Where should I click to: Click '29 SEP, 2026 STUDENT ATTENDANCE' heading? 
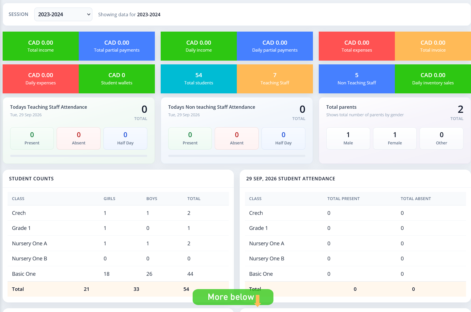(x=291, y=179)
